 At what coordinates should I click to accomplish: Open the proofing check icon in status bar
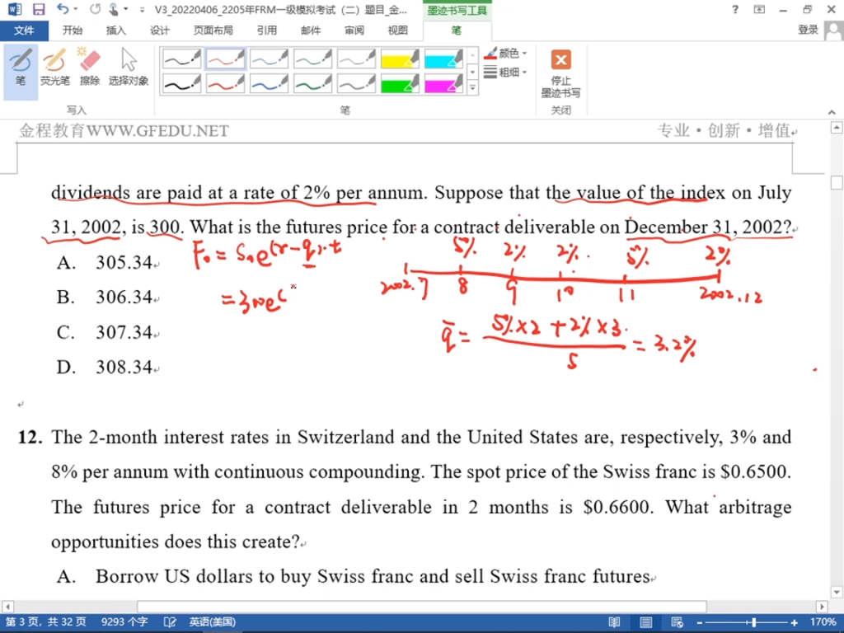click(x=170, y=622)
